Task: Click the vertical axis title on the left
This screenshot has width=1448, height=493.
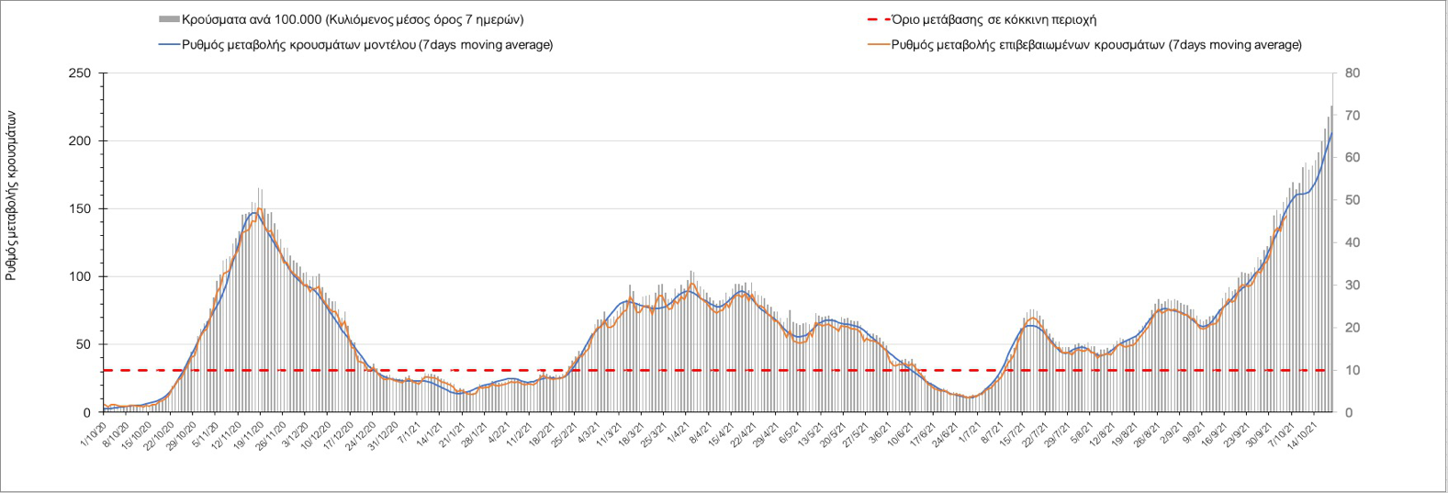Action: pos(12,195)
